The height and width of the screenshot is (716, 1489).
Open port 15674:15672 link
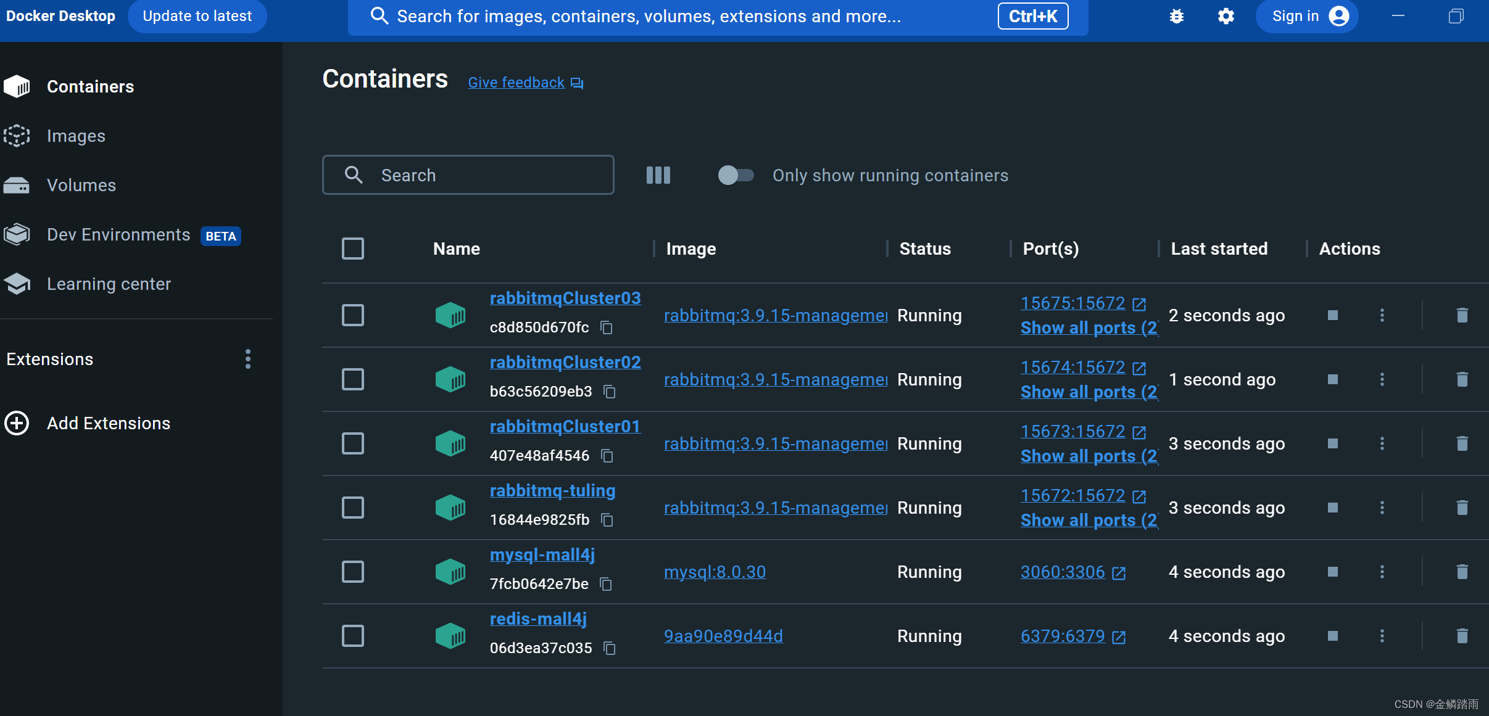coord(1083,368)
